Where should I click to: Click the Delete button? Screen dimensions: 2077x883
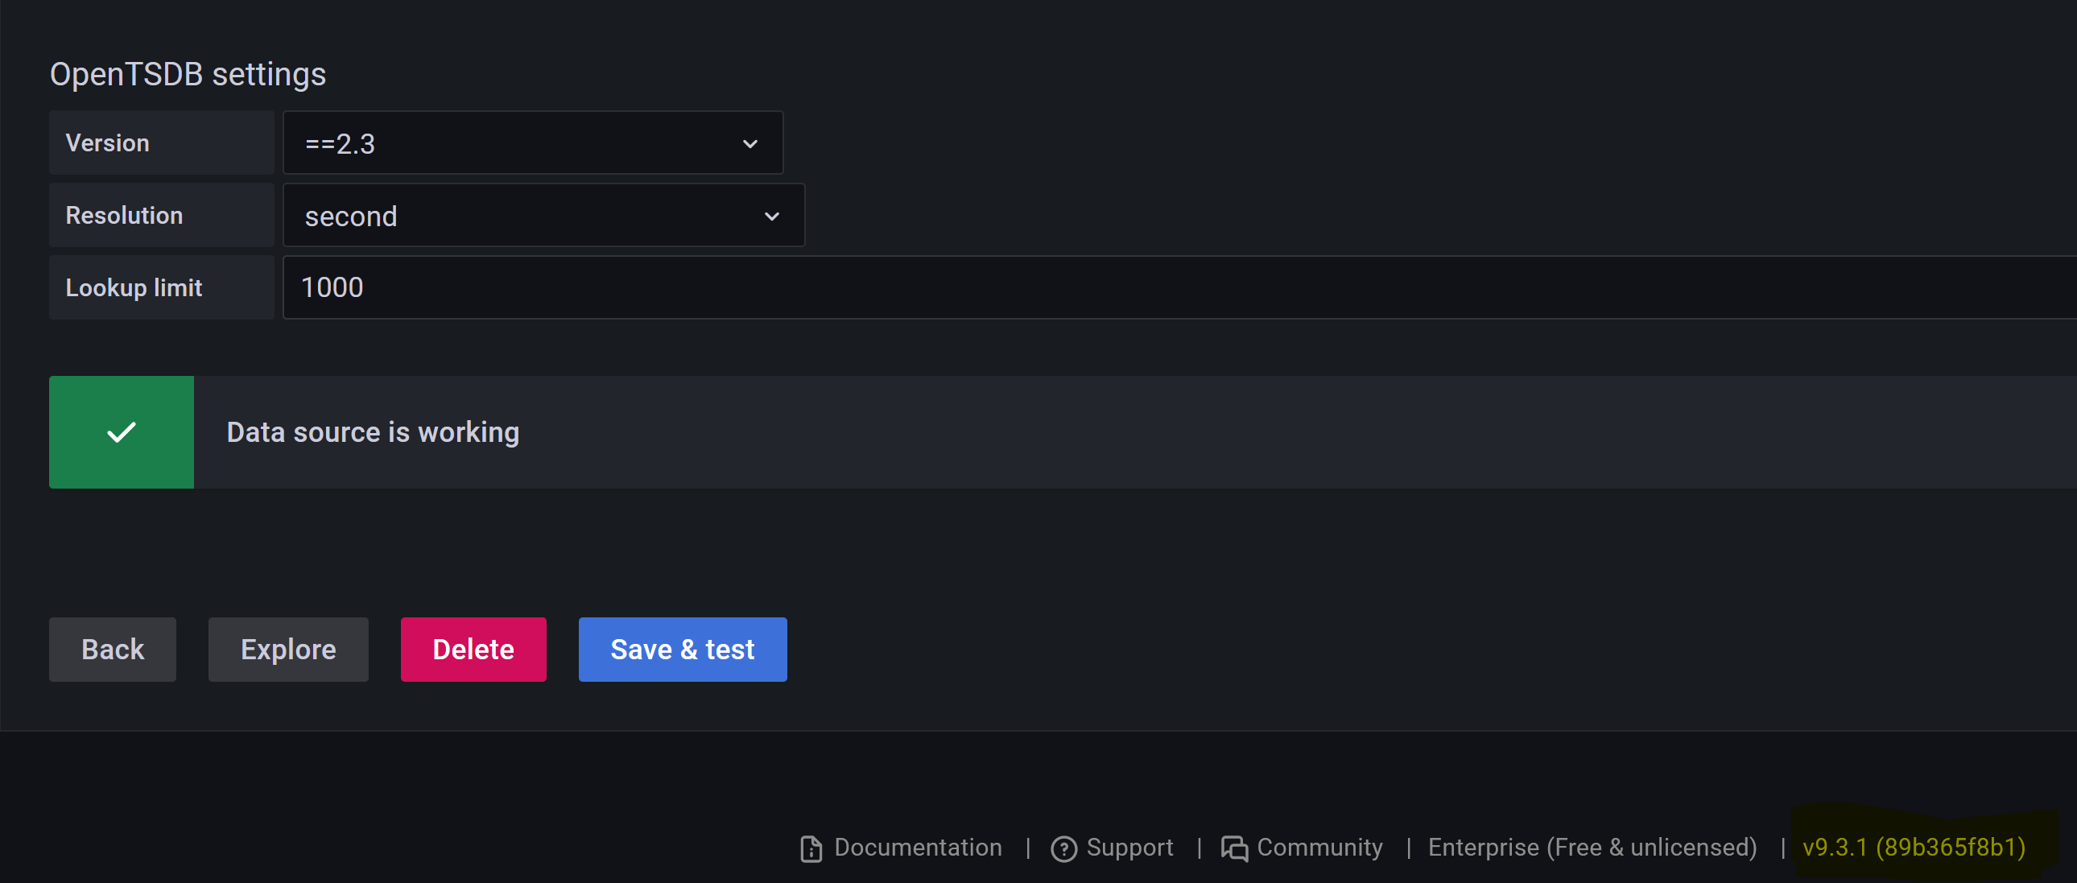pos(473,649)
